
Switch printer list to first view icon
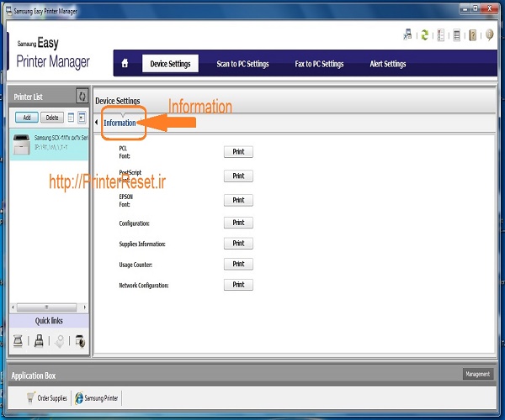coord(71,118)
